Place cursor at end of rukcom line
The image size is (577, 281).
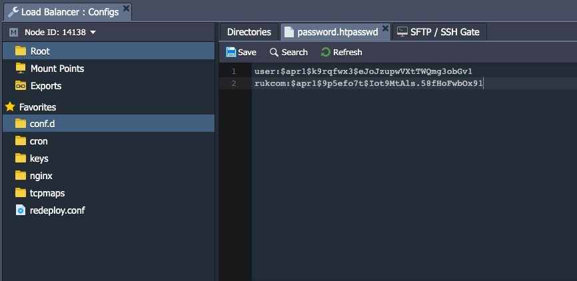pos(483,83)
